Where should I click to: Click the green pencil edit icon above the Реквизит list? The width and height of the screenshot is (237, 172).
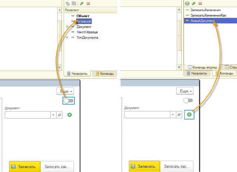click(82, 3)
